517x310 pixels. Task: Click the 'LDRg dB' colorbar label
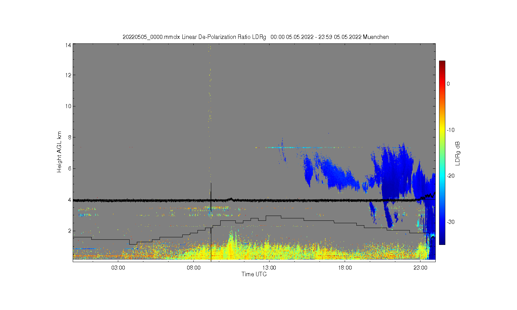pyautogui.click(x=458, y=153)
